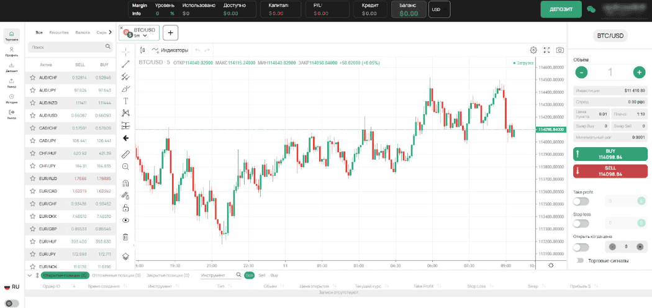The image size is (652, 308).
Task: Click search magnifier in asset list
Action: point(107,47)
